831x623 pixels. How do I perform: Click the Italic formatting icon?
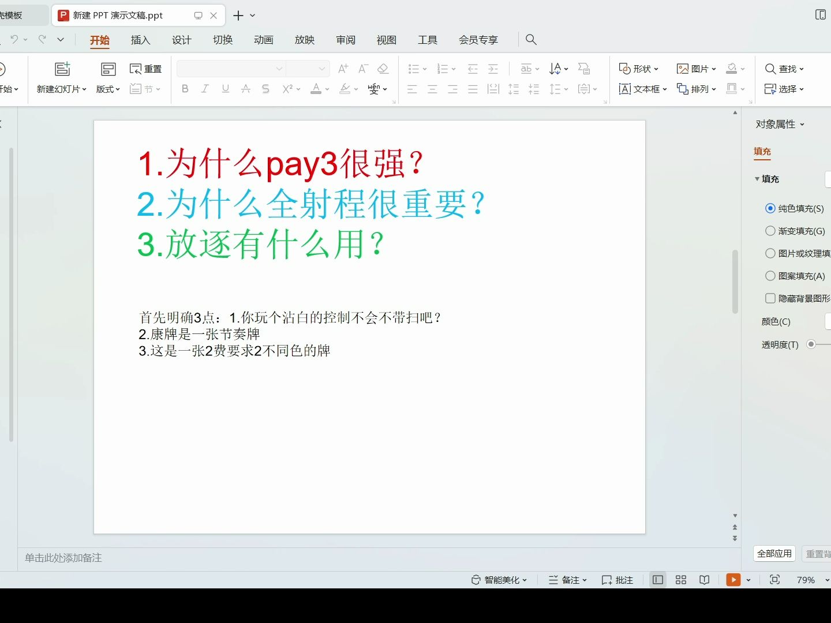[205, 89]
